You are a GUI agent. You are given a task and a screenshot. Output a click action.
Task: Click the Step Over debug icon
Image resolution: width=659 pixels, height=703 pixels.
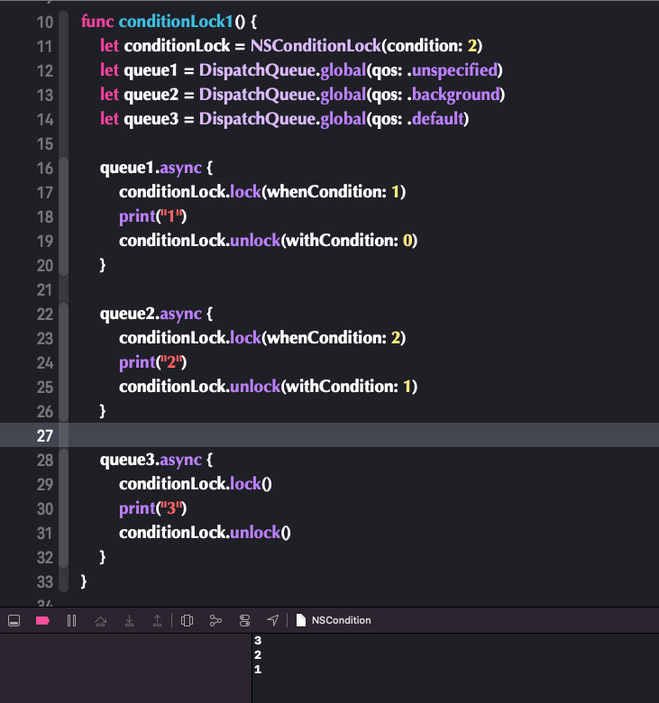(x=100, y=621)
